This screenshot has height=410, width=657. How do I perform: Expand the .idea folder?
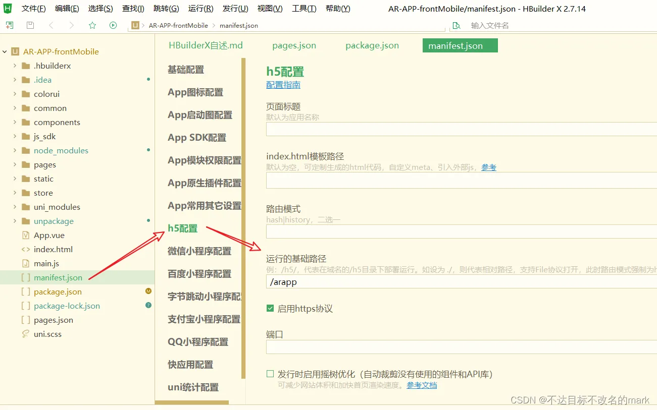pyautogui.click(x=15, y=80)
